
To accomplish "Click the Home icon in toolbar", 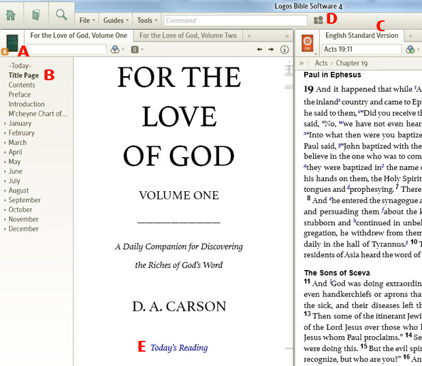I will (x=12, y=14).
